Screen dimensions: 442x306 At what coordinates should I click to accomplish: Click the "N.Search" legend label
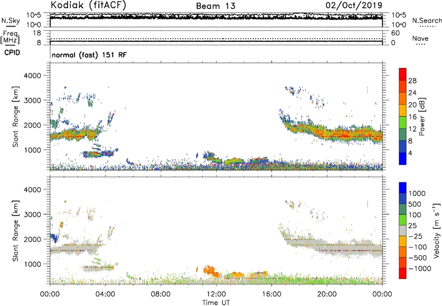(427, 20)
